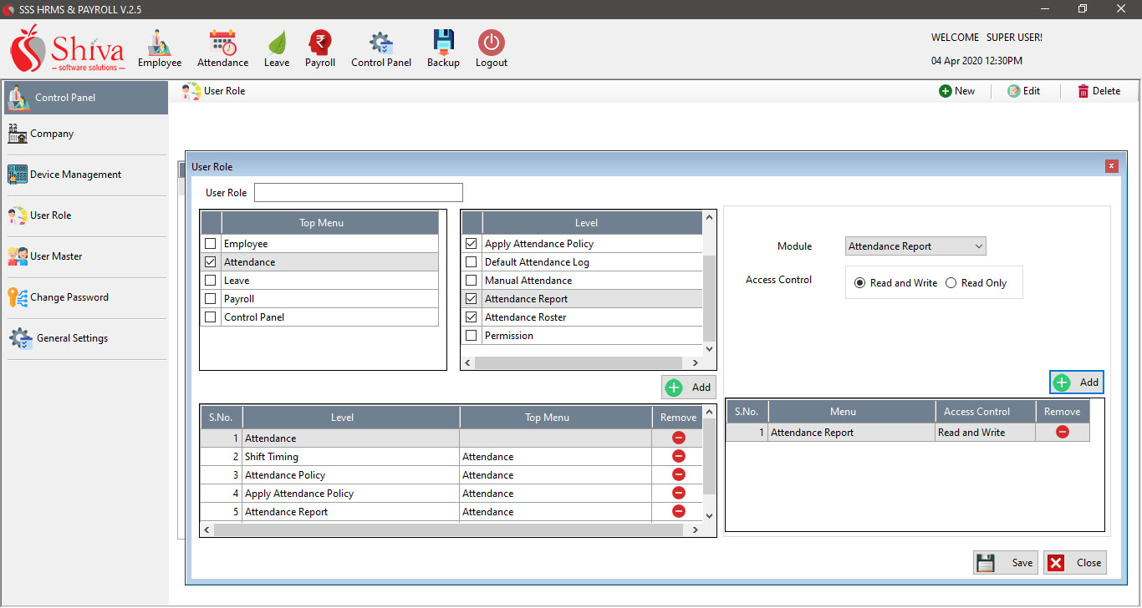Click the User Role text field
This screenshot has width=1142, height=608.
(x=358, y=193)
